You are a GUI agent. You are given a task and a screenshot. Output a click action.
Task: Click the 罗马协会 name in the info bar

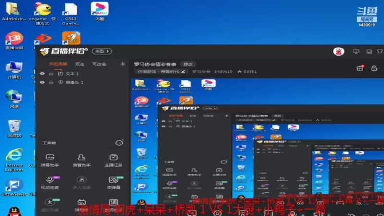pos(201,72)
